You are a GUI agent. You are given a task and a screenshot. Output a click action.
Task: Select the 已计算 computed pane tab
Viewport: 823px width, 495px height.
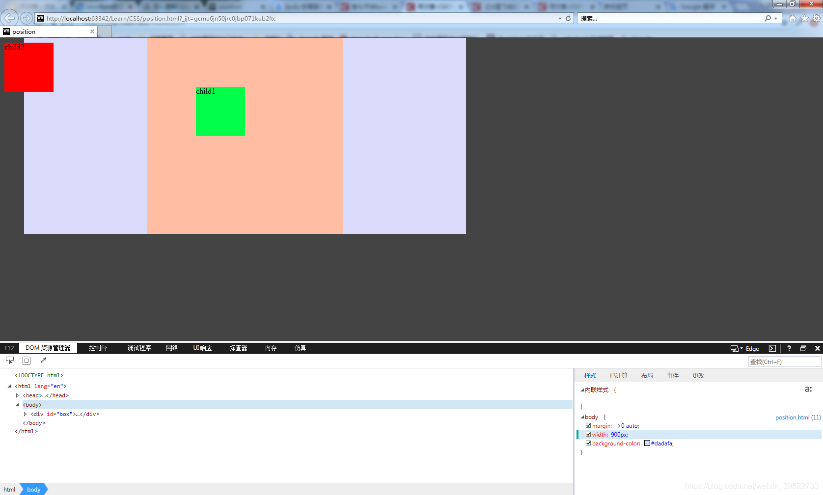pyautogui.click(x=619, y=375)
